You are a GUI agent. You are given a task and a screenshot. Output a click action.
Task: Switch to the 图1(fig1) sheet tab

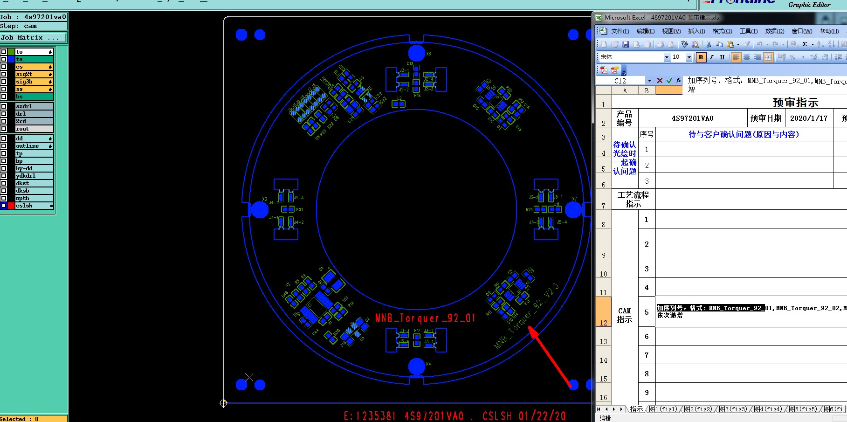coord(664,409)
